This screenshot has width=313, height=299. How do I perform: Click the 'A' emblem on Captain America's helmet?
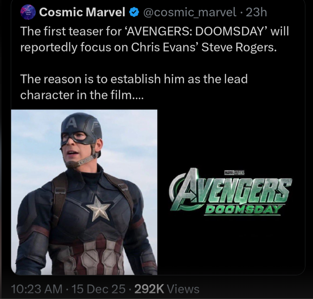point(70,123)
